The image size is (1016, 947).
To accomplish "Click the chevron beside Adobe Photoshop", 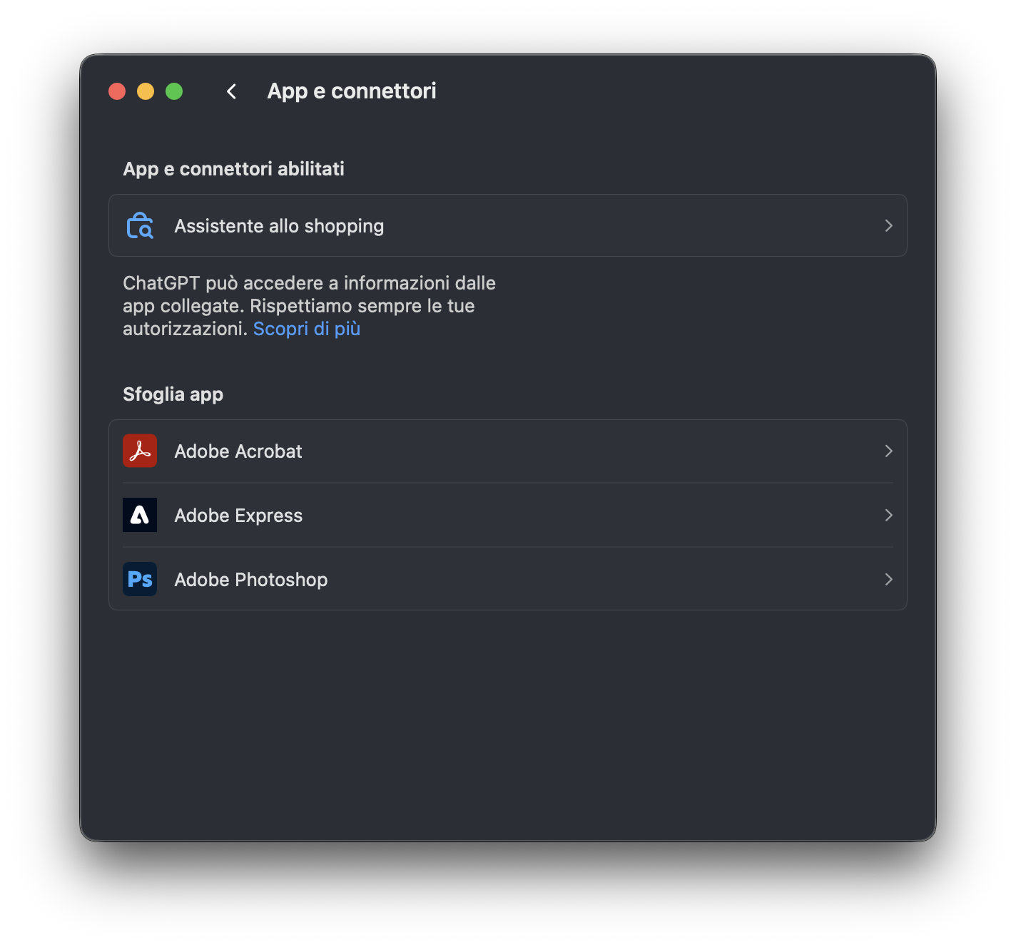I will pos(888,579).
